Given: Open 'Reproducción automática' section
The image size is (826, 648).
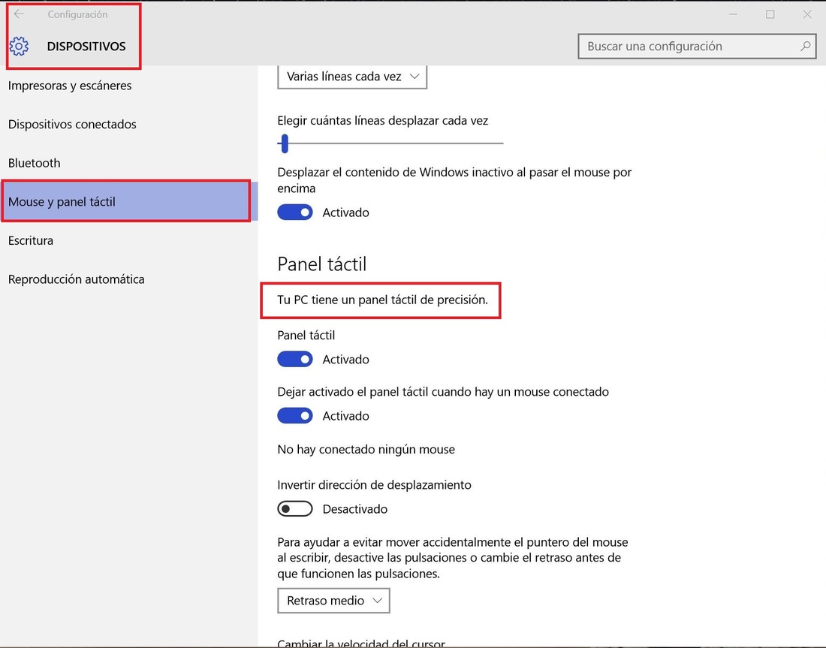Looking at the screenshot, I should [x=128, y=279].
